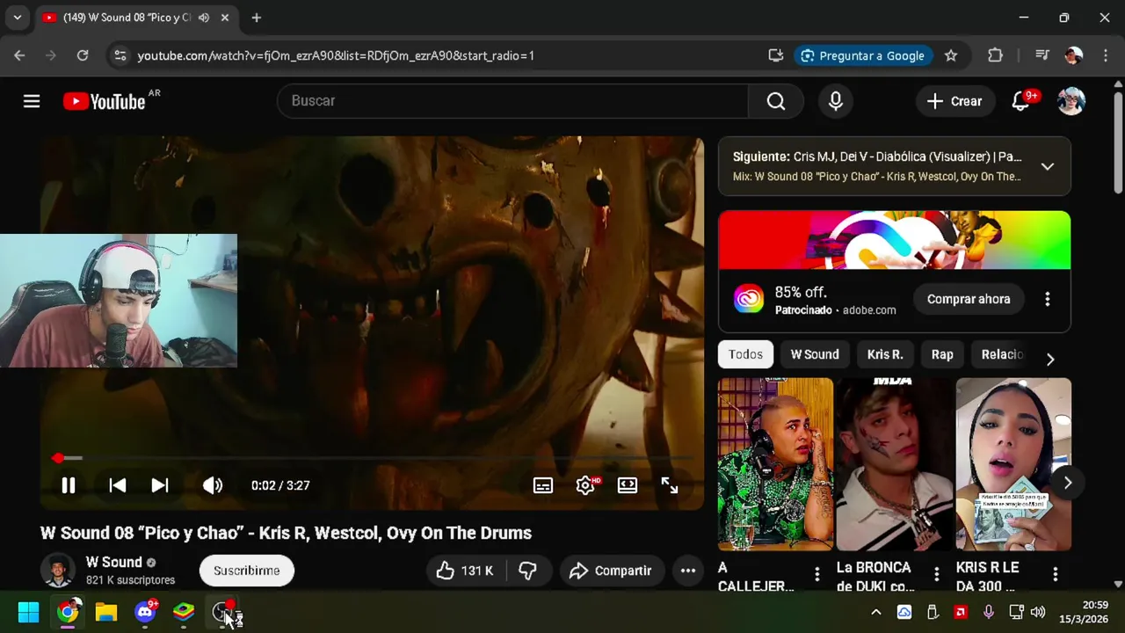Viewport: 1125px width, 633px height.
Task: Open more actions menu below video
Action: 688,571
